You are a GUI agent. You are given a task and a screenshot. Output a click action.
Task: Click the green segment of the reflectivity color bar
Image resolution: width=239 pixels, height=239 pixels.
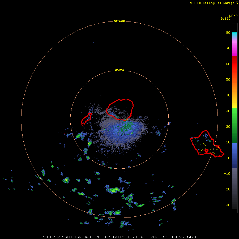tap(234, 125)
